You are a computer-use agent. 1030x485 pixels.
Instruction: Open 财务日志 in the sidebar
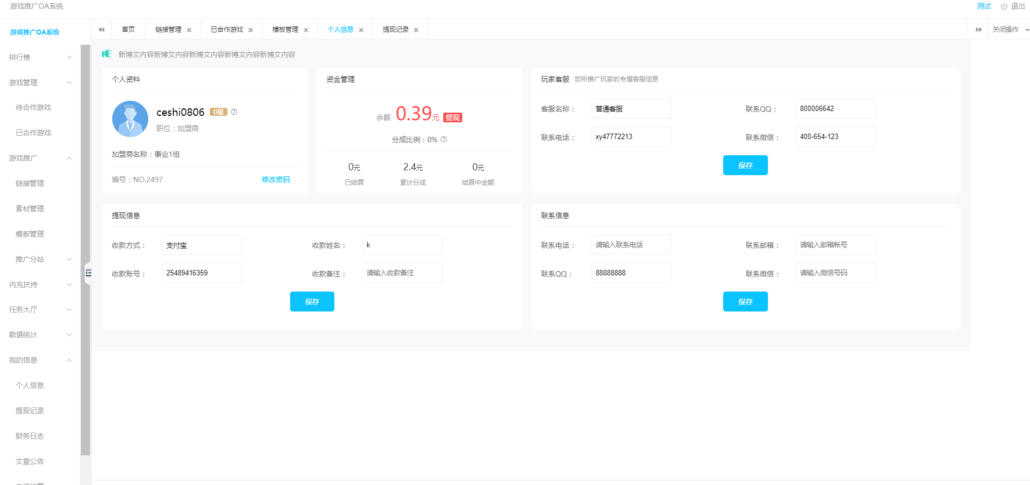pyautogui.click(x=30, y=436)
